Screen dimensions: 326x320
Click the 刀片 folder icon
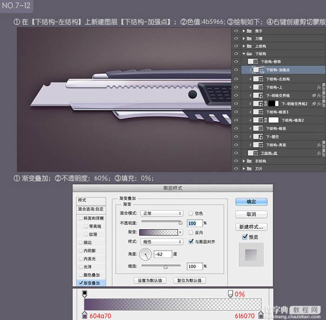(x=249, y=169)
